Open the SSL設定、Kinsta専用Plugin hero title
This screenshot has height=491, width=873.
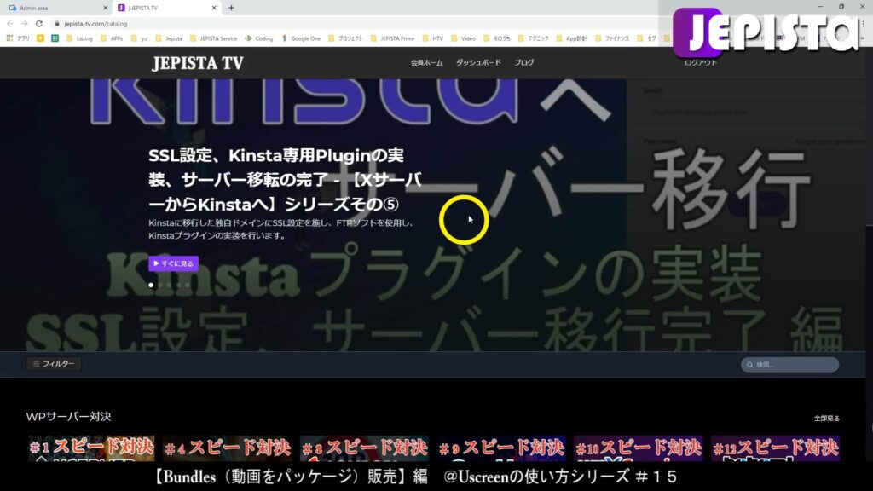point(285,180)
